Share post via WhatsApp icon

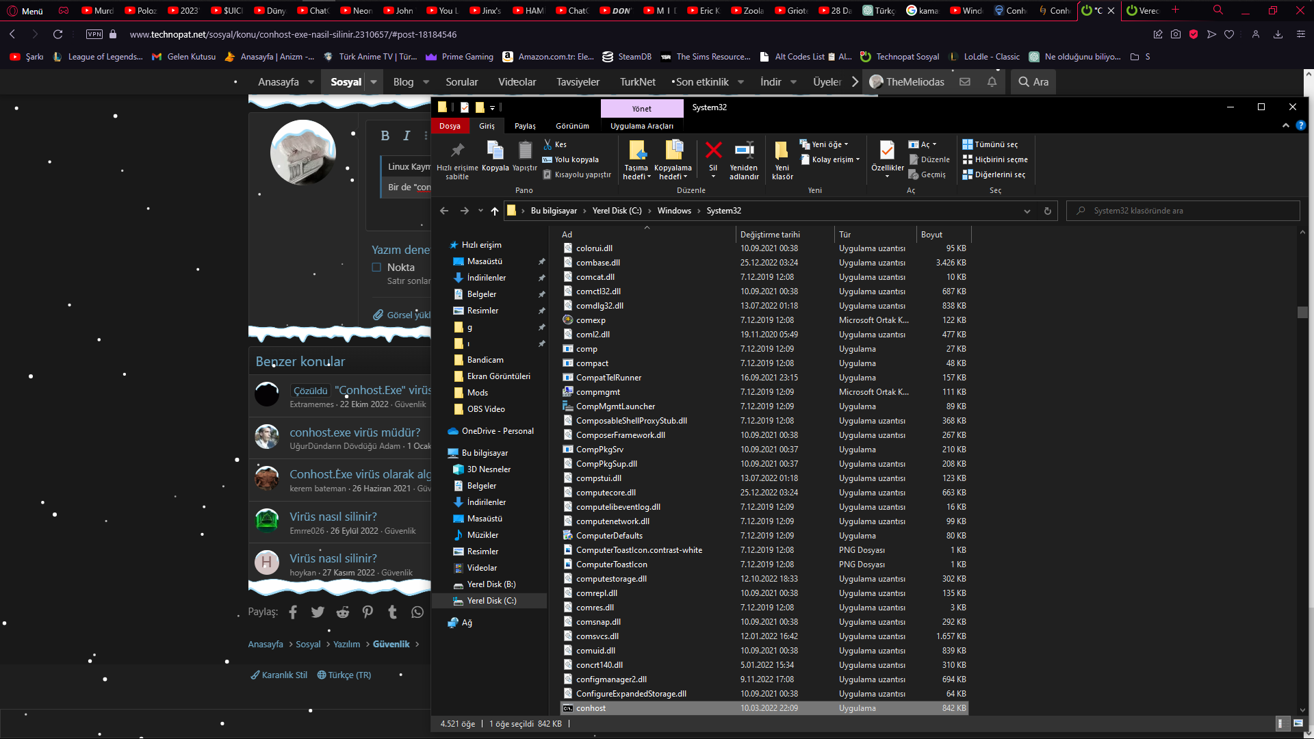coord(417,612)
